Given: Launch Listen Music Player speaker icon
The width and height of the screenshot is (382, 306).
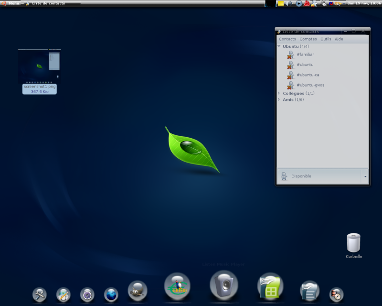Looking at the screenshot, I should point(224,285).
